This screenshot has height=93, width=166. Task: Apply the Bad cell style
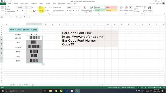coord(111,7)
